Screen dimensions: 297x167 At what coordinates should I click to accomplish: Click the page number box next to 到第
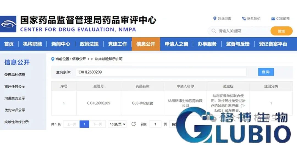[155, 124]
